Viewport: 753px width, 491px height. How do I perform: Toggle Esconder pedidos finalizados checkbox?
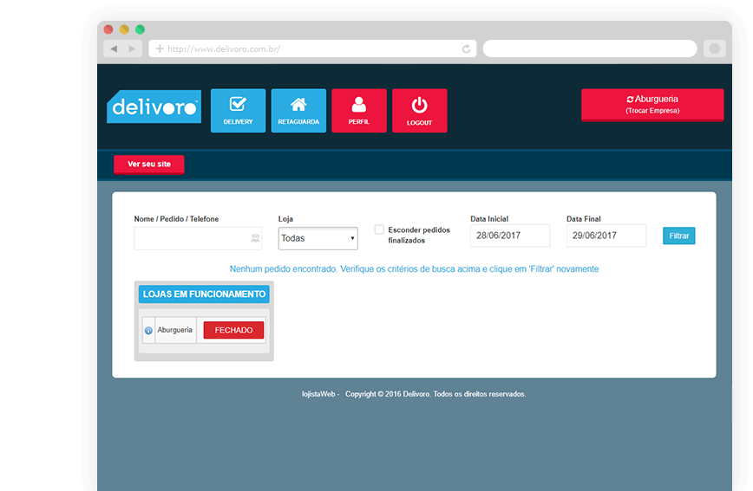379,229
